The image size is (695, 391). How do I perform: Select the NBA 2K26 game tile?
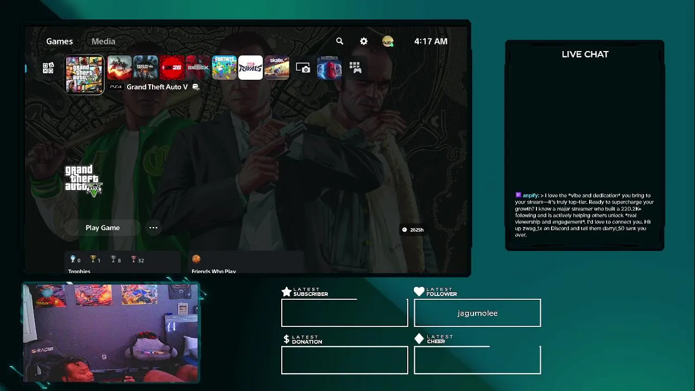pos(172,68)
